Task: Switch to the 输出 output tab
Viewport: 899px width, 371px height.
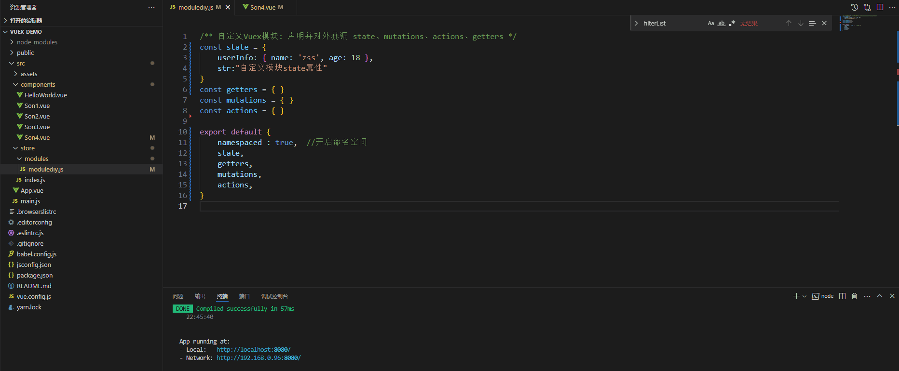Action: click(x=200, y=296)
